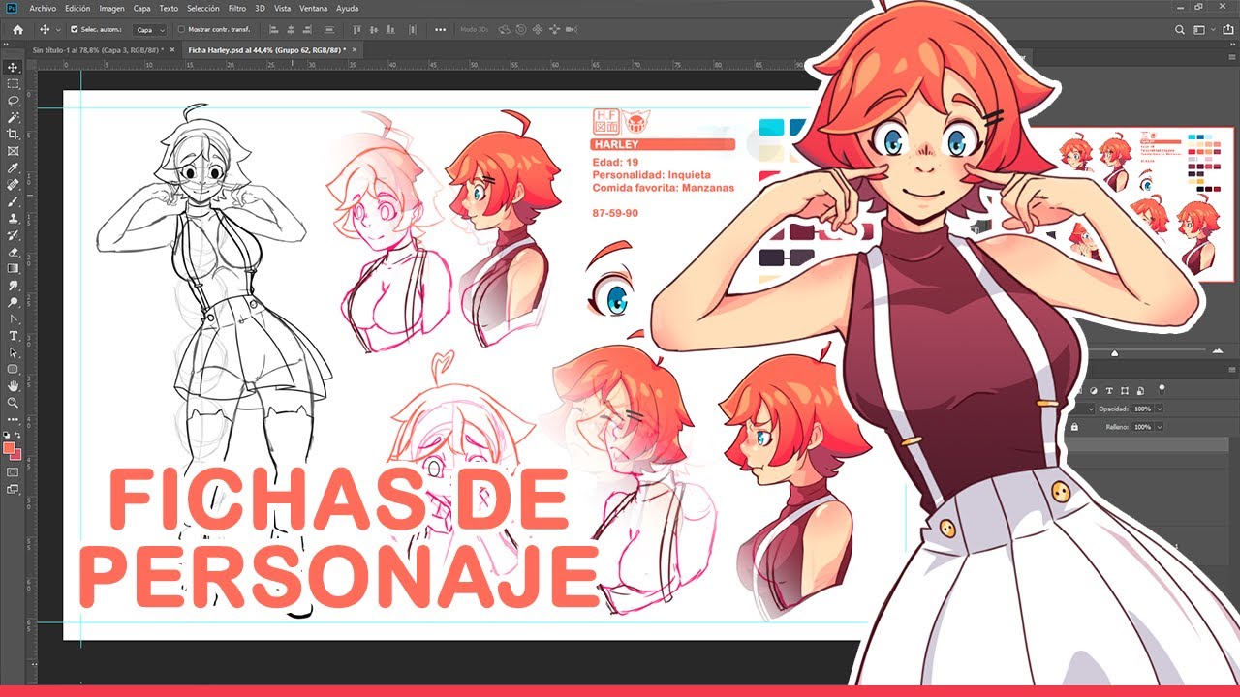Open the options bar three-dots more menu
Viewport: 1240px width, 697px height.
(x=443, y=30)
